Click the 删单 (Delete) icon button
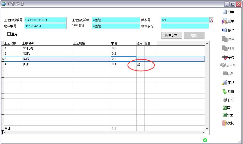This screenshot has width=243, height=144. pos(225,21)
